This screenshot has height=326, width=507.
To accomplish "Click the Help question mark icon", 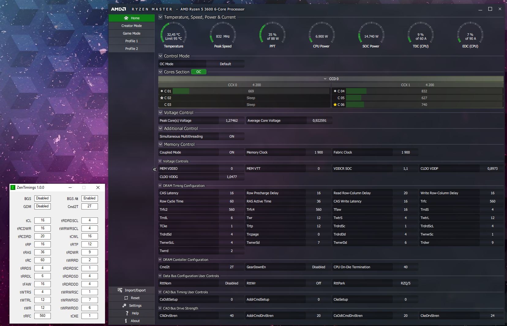I will (127, 313).
